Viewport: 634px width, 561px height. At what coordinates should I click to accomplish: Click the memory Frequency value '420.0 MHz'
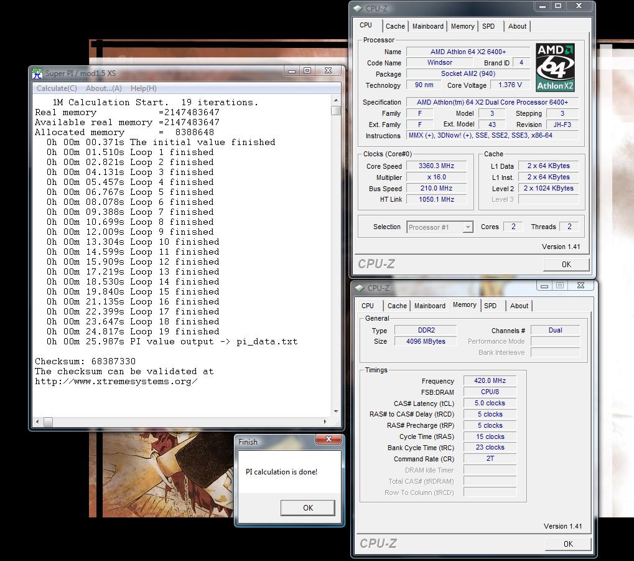pos(490,380)
